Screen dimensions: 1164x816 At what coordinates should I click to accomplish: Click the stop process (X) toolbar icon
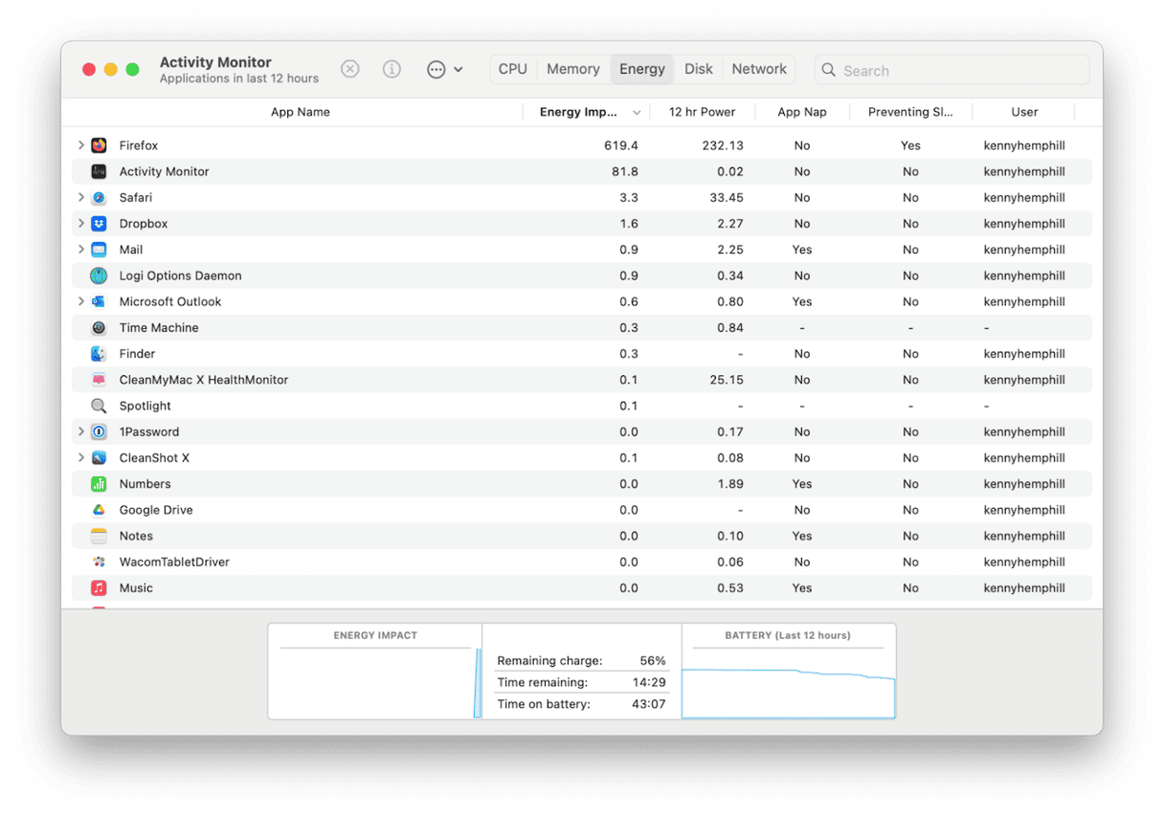(350, 69)
